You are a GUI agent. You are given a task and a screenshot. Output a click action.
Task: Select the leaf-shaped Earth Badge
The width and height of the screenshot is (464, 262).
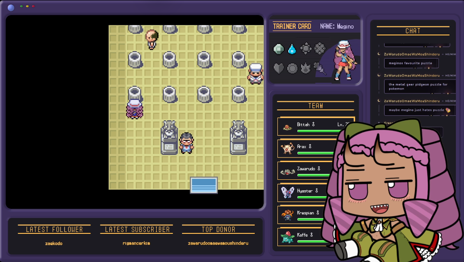coord(320,69)
